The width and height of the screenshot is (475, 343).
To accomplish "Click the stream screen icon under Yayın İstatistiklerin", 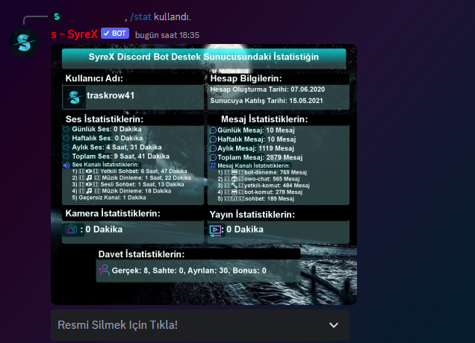I will (x=215, y=230).
